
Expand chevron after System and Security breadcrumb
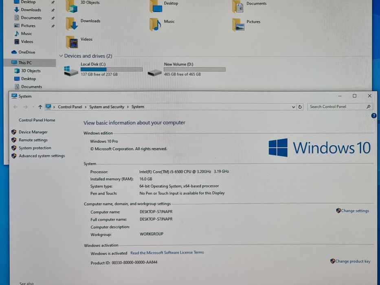click(128, 107)
